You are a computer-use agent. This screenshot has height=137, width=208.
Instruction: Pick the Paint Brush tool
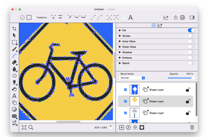14,49
